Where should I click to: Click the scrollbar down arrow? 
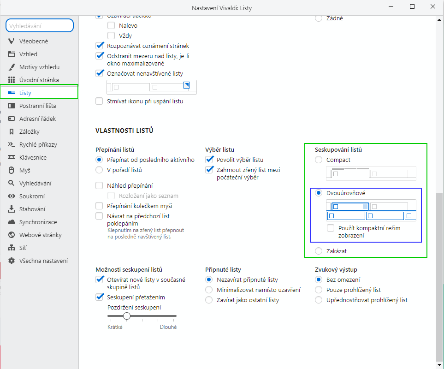tap(439, 365)
